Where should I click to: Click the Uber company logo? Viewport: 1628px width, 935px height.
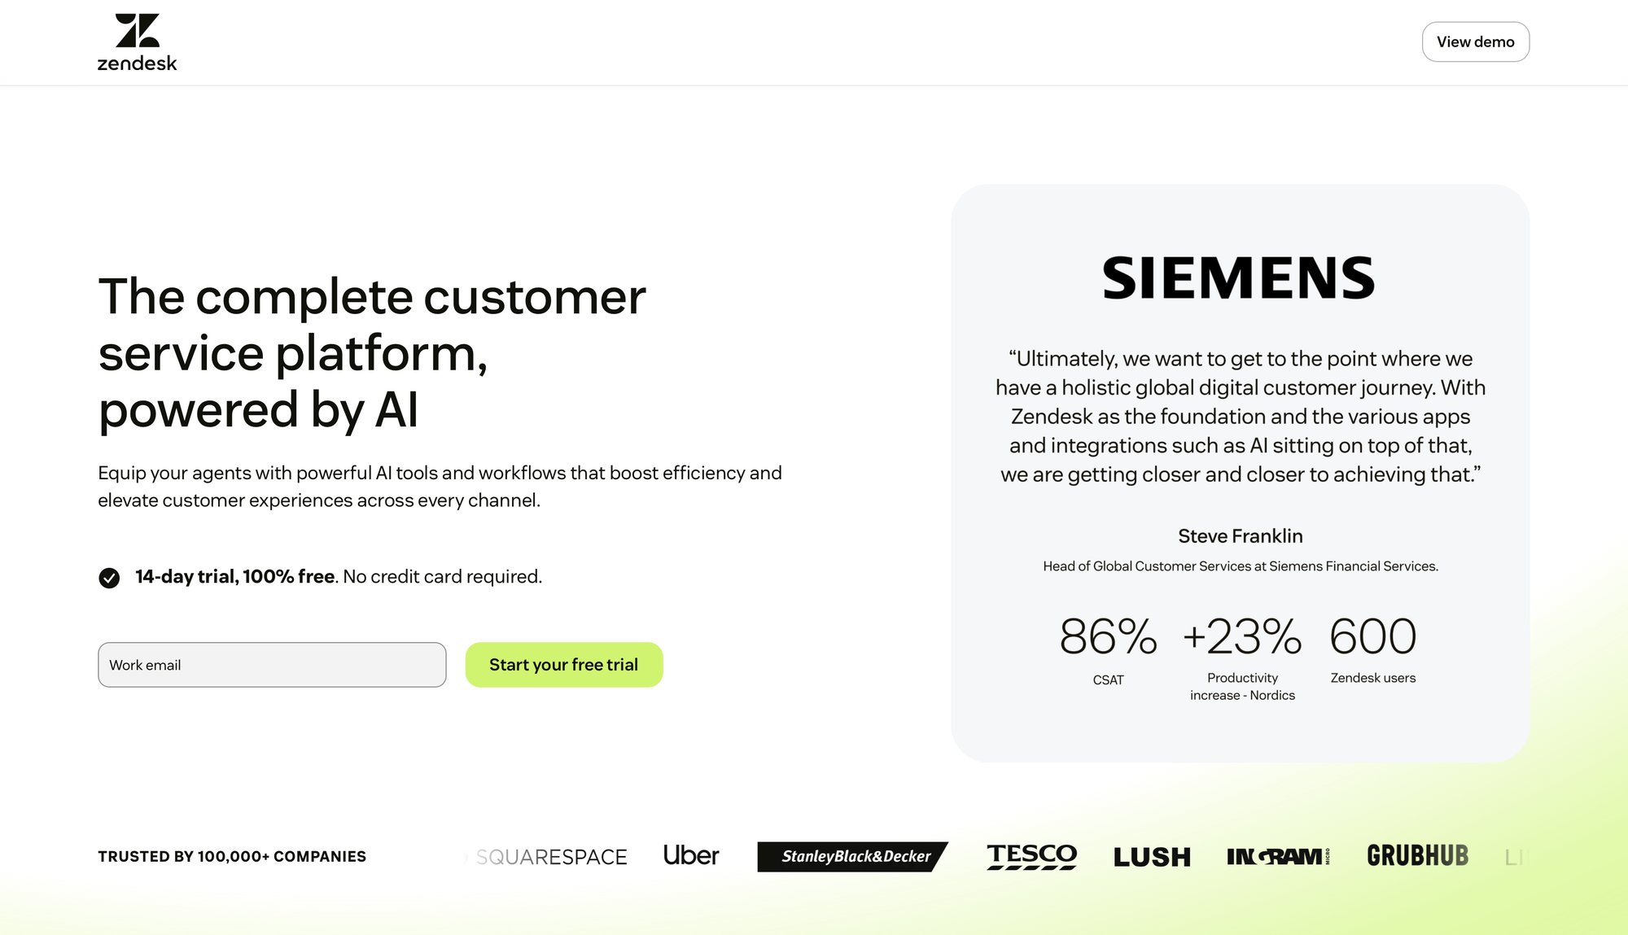pyautogui.click(x=689, y=855)
